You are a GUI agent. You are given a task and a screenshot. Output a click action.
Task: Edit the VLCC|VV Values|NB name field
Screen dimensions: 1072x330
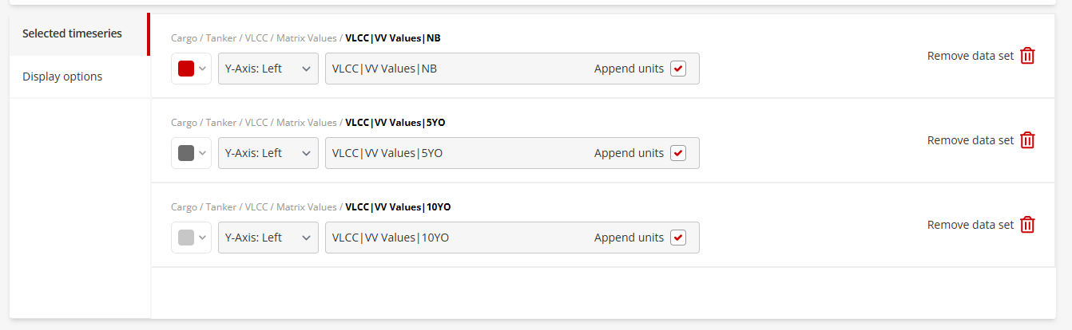tap(455, 69)
